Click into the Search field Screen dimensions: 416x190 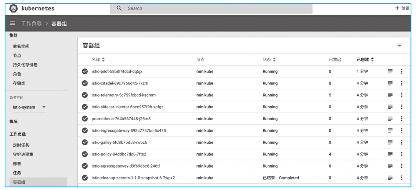coord(217,8)
